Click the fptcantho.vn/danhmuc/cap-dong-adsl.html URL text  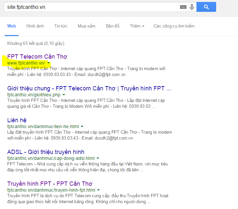coord(51,158)
